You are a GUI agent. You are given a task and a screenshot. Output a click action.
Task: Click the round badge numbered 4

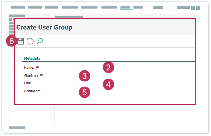coord(108,84)
